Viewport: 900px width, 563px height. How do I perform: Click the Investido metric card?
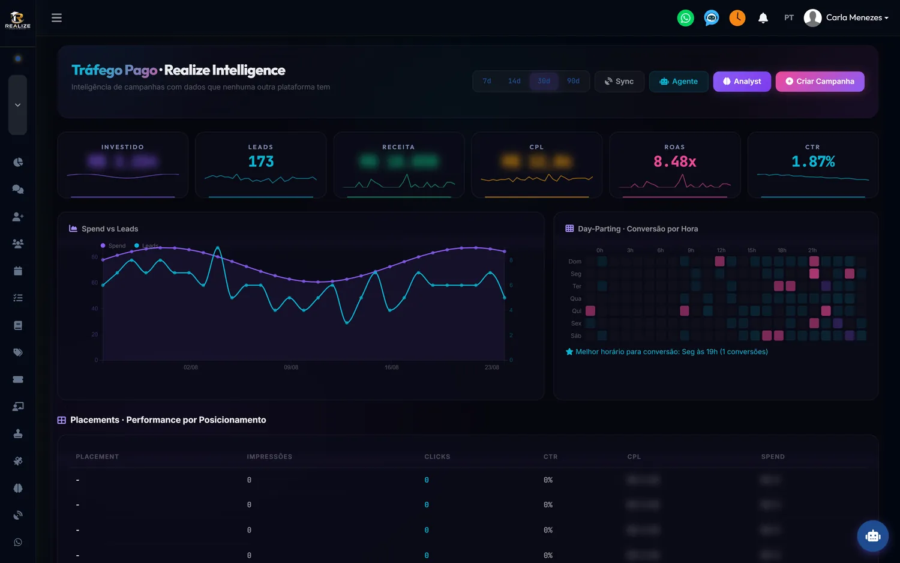click(123, 165)
